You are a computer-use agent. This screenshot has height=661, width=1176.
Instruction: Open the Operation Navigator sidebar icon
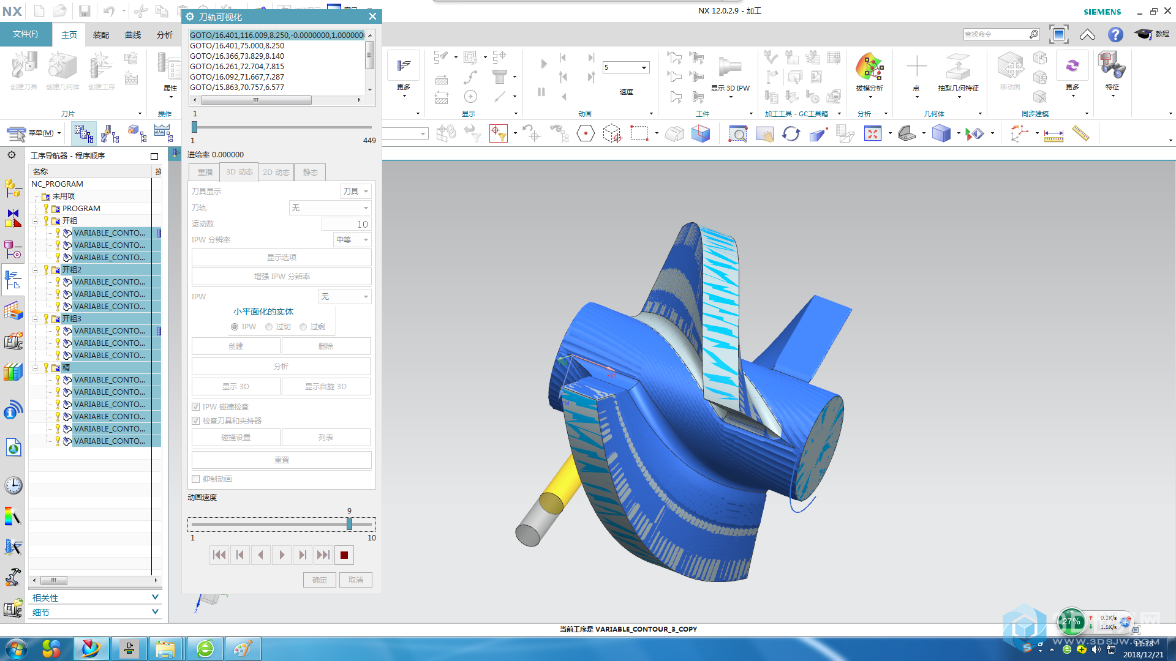[13, 279]
